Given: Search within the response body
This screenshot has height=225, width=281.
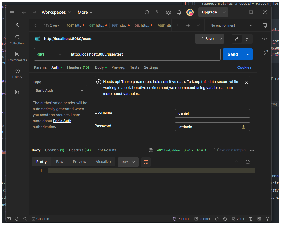Looking at the screenshot, I should 248,162.
